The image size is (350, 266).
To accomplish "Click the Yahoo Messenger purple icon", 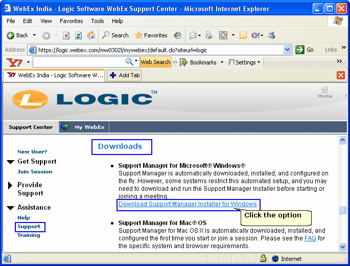I will click(255, 35).
